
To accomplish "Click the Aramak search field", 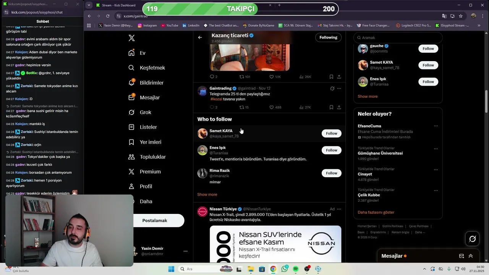I will [398, 37].
